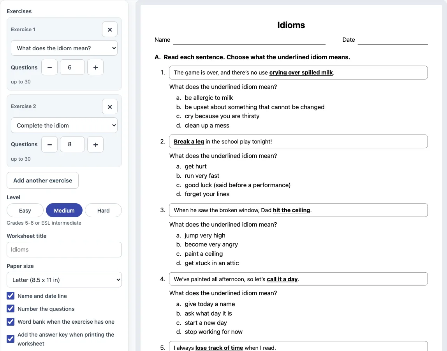Screen dimensions: 447x351
Task: Focus the Worksheet title field
Action: 64,250
